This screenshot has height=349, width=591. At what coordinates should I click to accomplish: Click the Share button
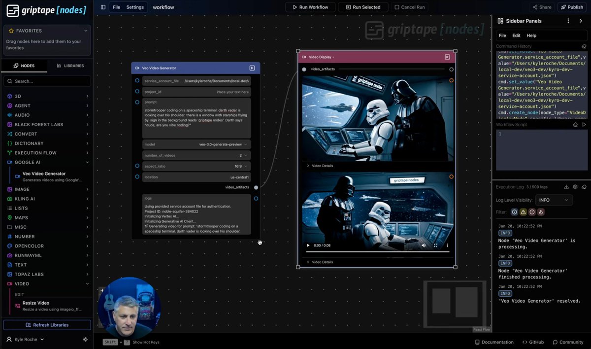(x=542, y=7)
